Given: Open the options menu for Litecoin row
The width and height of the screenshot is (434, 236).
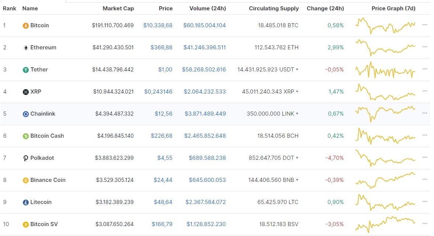Looking at the screenshot, I should coord(425,201).
